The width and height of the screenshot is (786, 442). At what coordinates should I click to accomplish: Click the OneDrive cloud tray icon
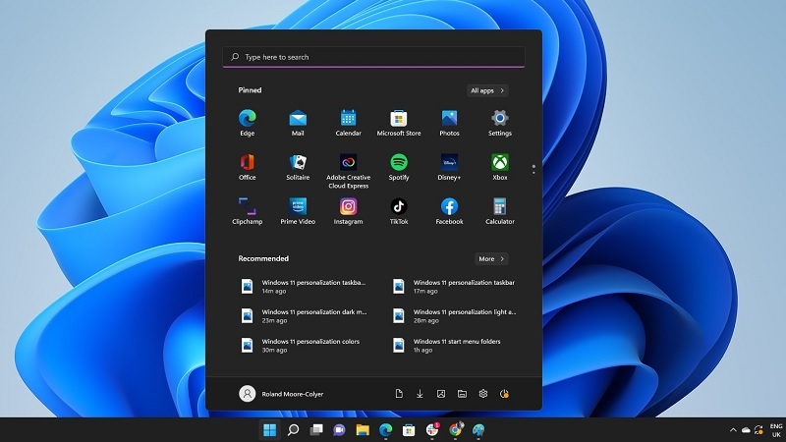[746, 430]
